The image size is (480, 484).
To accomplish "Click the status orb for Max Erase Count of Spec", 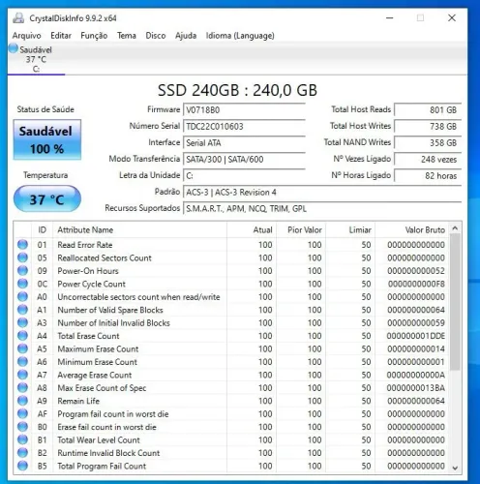I will point(22,387).
